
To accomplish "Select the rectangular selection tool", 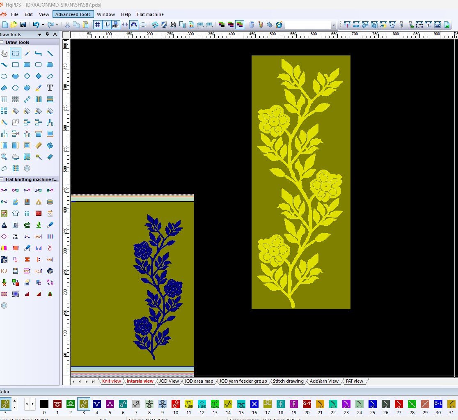I will 15,53.
